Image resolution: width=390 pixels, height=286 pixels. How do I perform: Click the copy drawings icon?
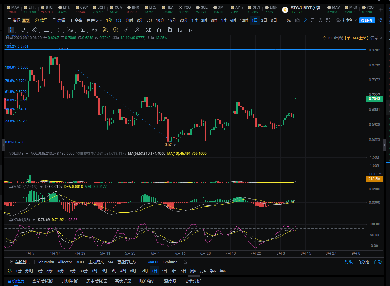[170, 30]
